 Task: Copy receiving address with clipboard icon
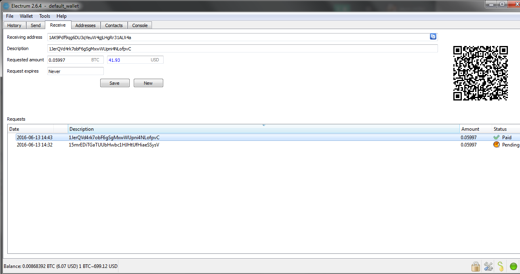point(433,36)
